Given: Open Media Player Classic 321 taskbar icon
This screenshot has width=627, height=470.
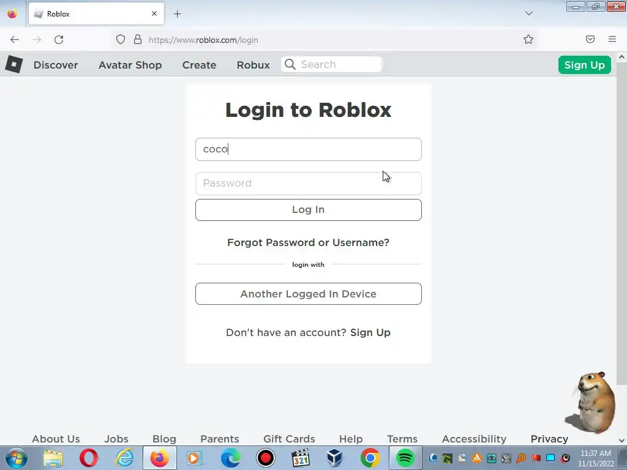Looking at the screenshot, I should tap(301, 458).
